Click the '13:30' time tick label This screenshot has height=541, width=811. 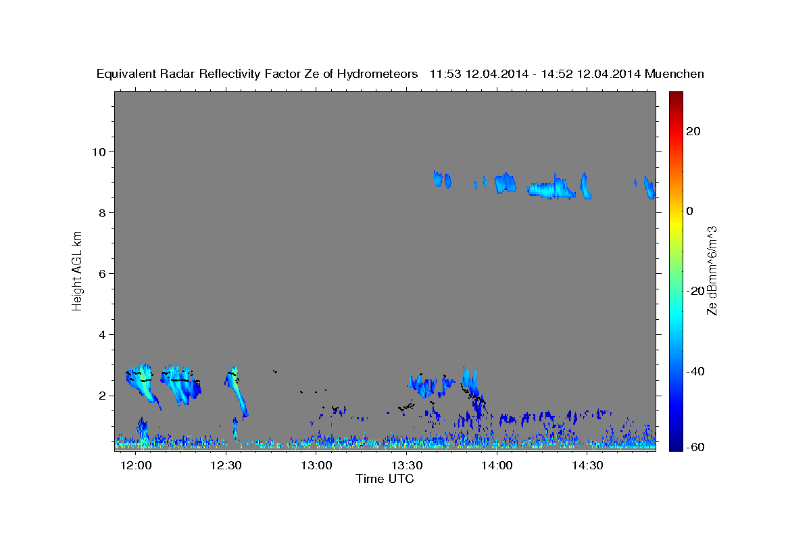click(x=407, y=466)
